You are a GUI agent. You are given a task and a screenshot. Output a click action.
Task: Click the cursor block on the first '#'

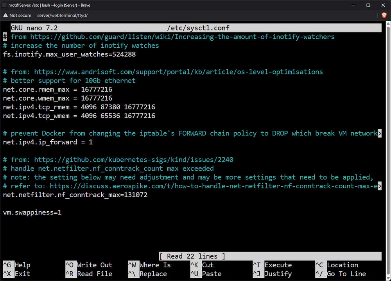pyautogui.click(x=5, y=37)
